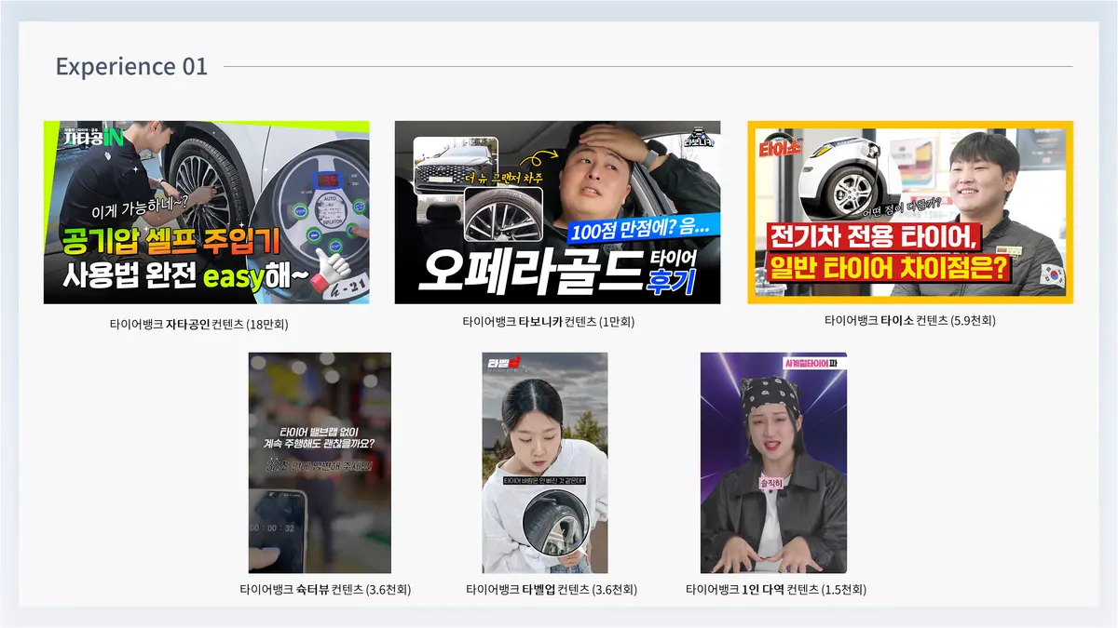1118x628 pixels.
Task: Open the 전기차 전용 타이어 thumbnail
Action: point(910,212)
